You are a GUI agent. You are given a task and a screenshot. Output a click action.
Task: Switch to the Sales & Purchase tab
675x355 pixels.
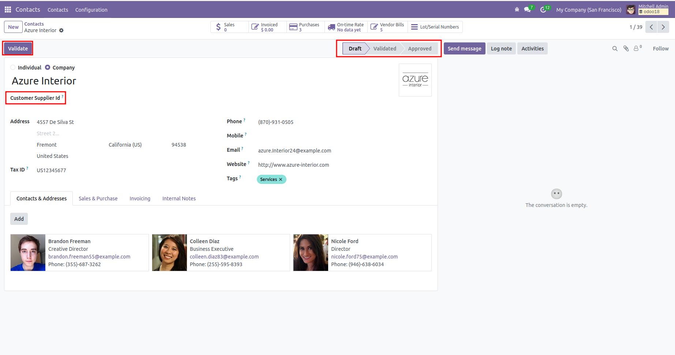[98, 199]
